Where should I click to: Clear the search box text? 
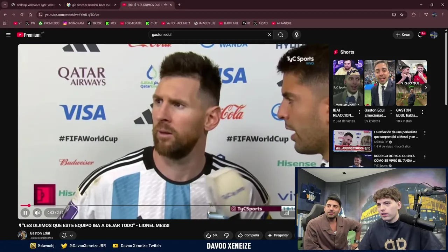[x=269, y=35]
